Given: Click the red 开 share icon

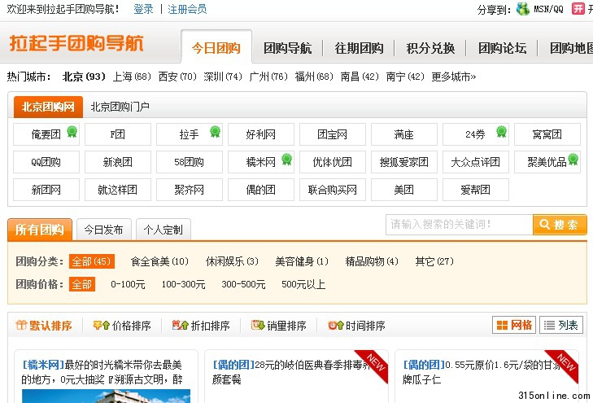Looking at the screenshot, I should click(x=578, y=8).
